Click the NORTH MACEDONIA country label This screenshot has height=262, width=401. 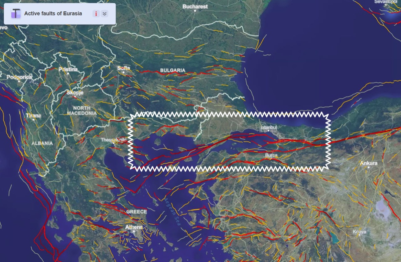pos(82,111)
